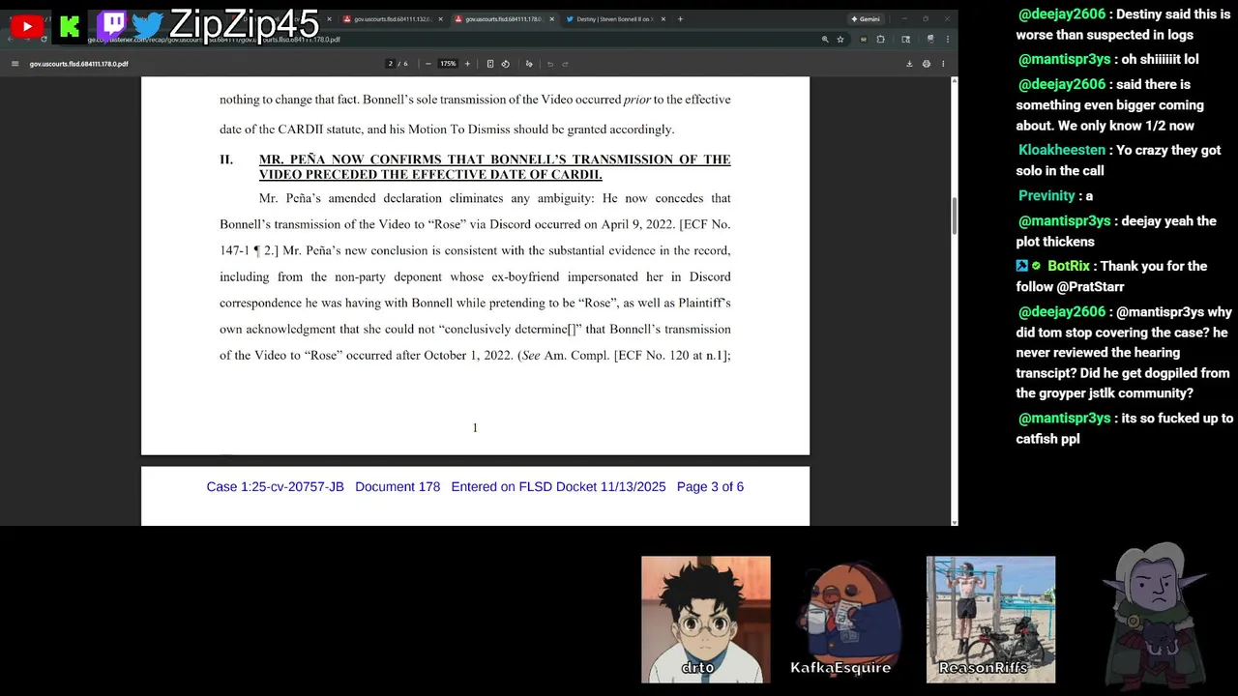Close the 684111.178 PDF tab

pyautogui.click(x=551, y=19)
